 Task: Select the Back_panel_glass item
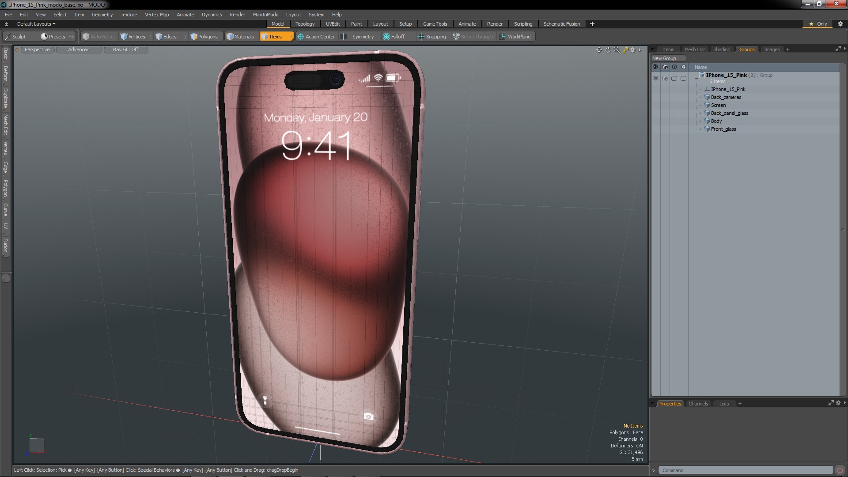click(x=729, y=113)
